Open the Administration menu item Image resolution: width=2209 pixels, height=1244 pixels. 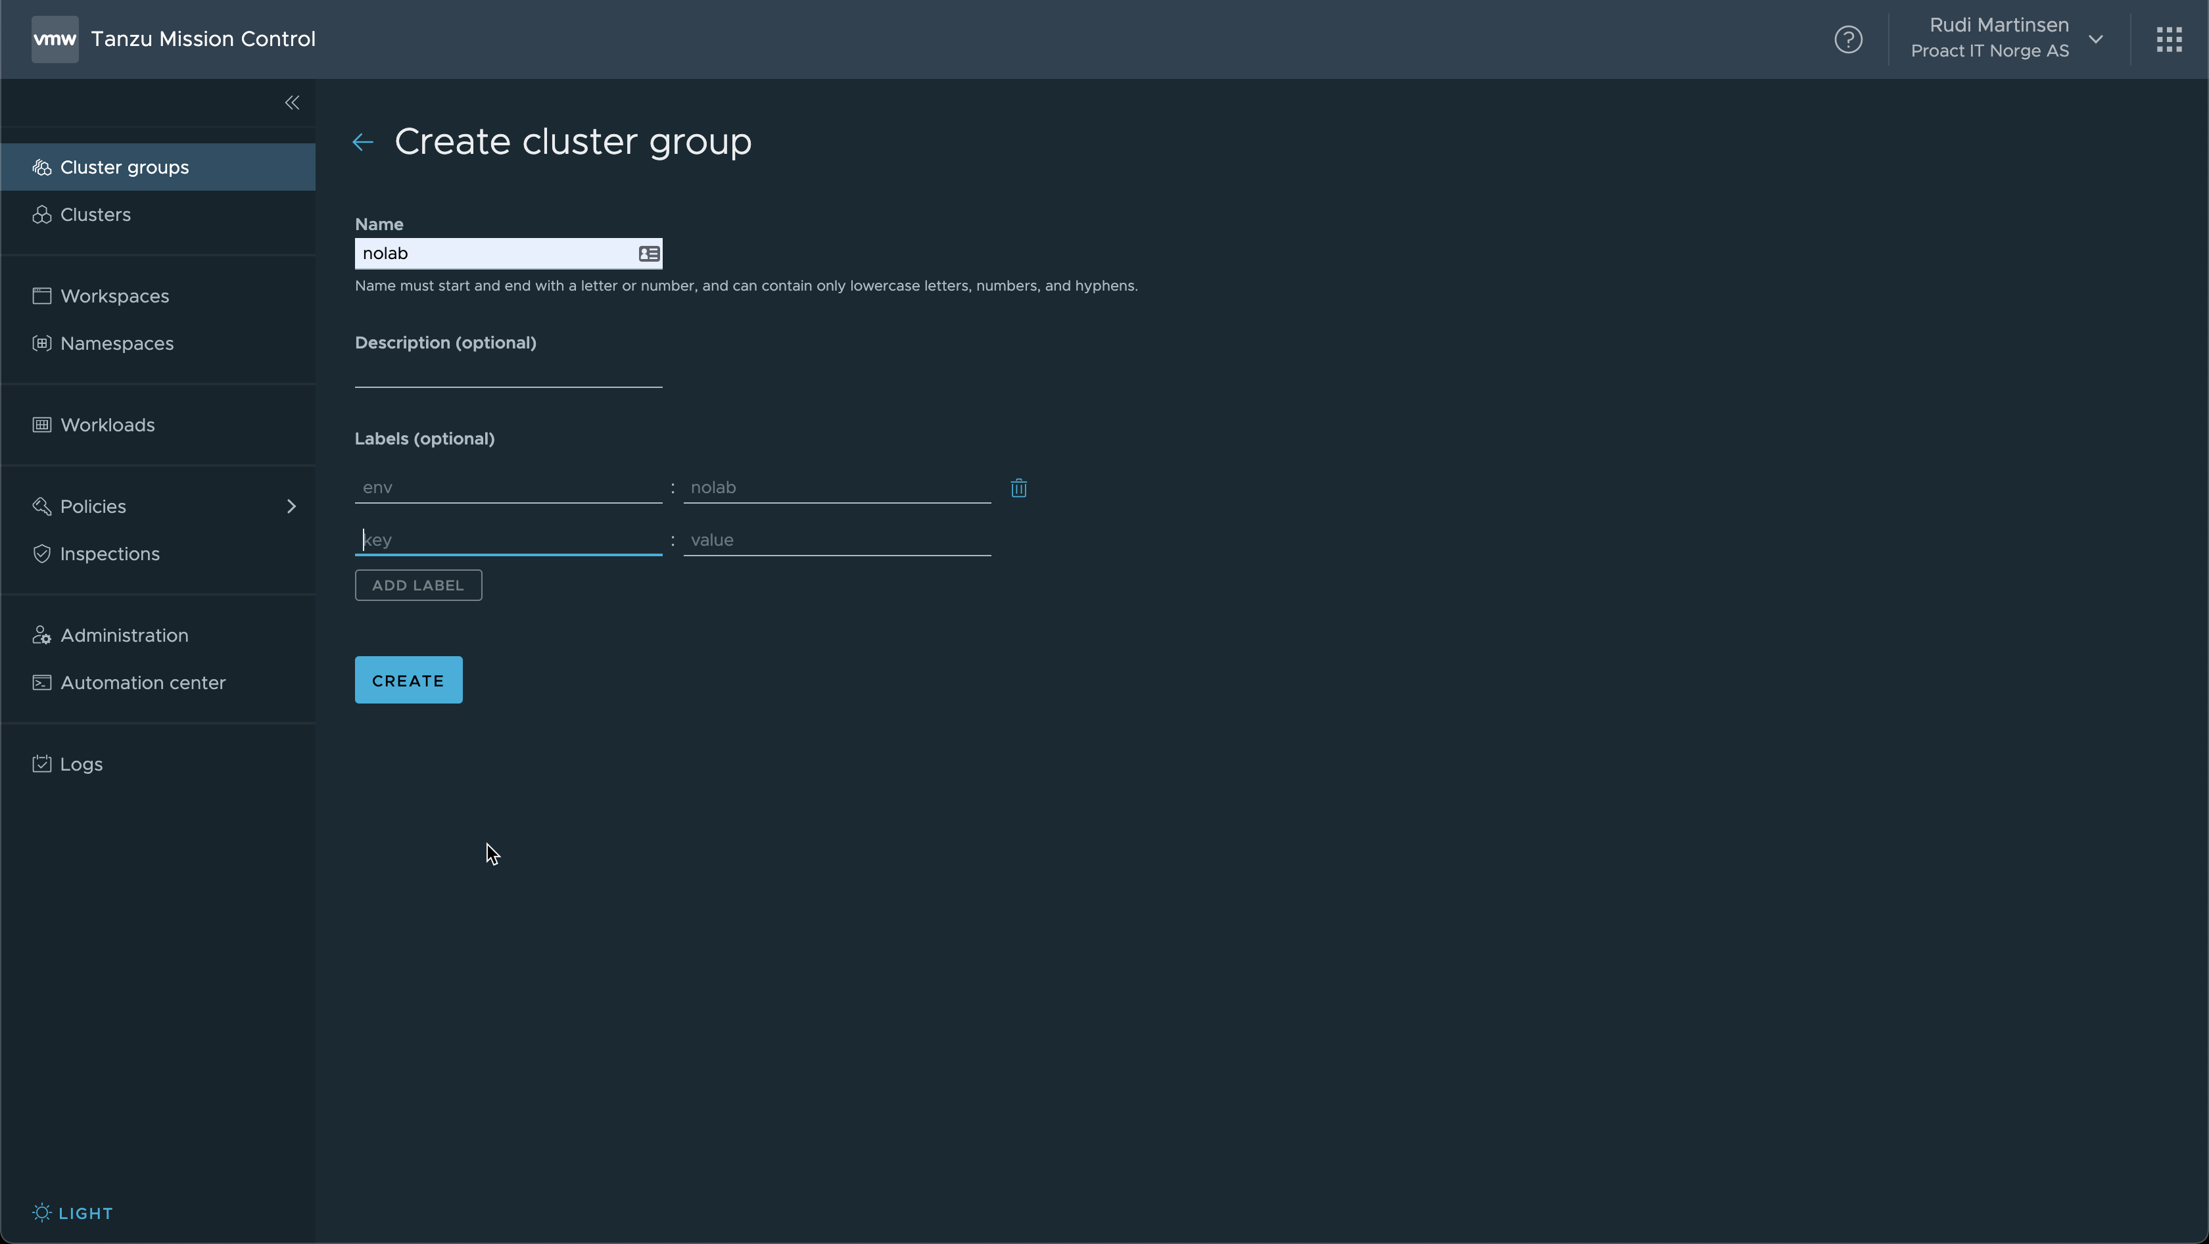click(158, 635)
